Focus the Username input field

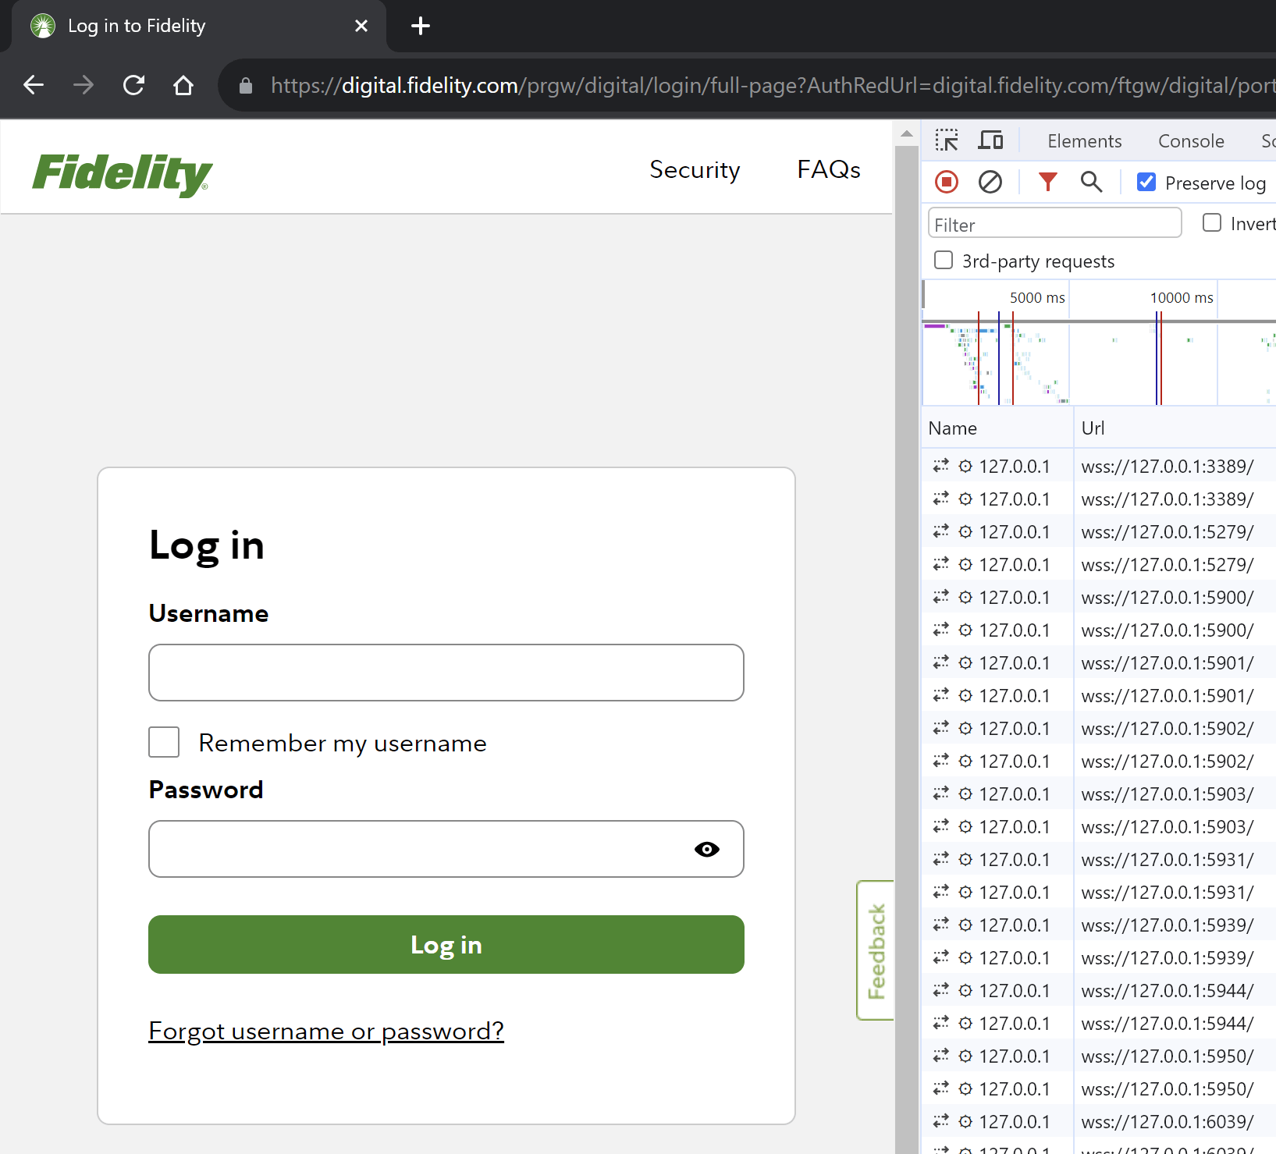pyautogui.click(x=446, y=673)
